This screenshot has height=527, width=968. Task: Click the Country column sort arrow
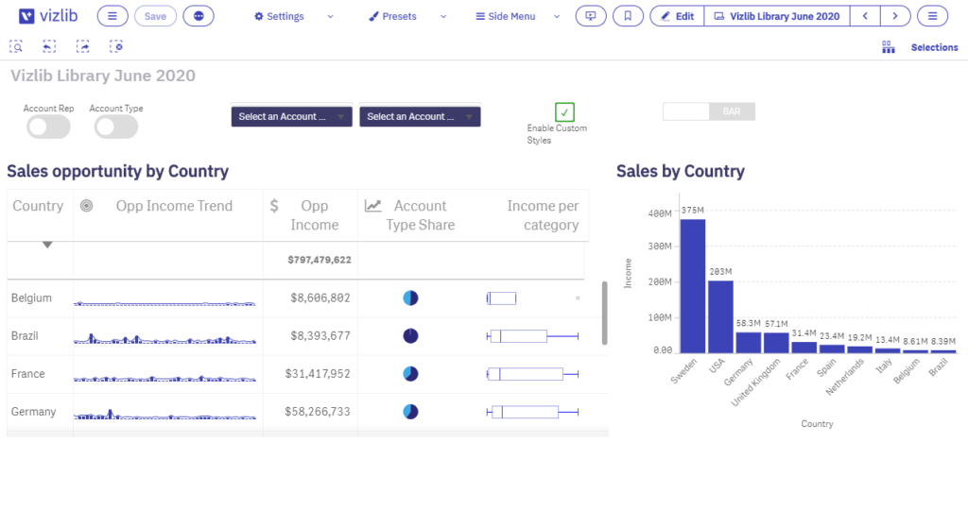click(x=47, y=245)
